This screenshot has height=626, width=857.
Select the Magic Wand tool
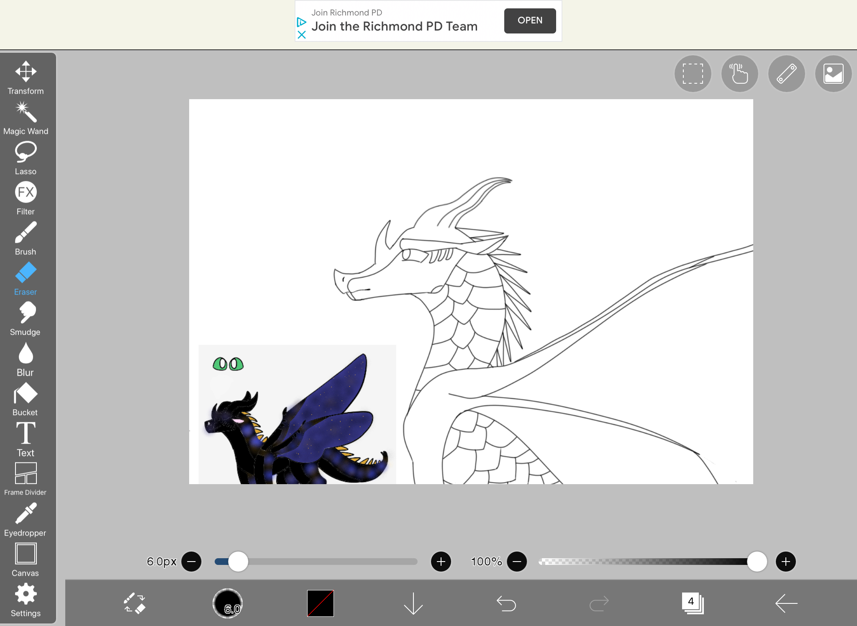(x=26, y=118)
